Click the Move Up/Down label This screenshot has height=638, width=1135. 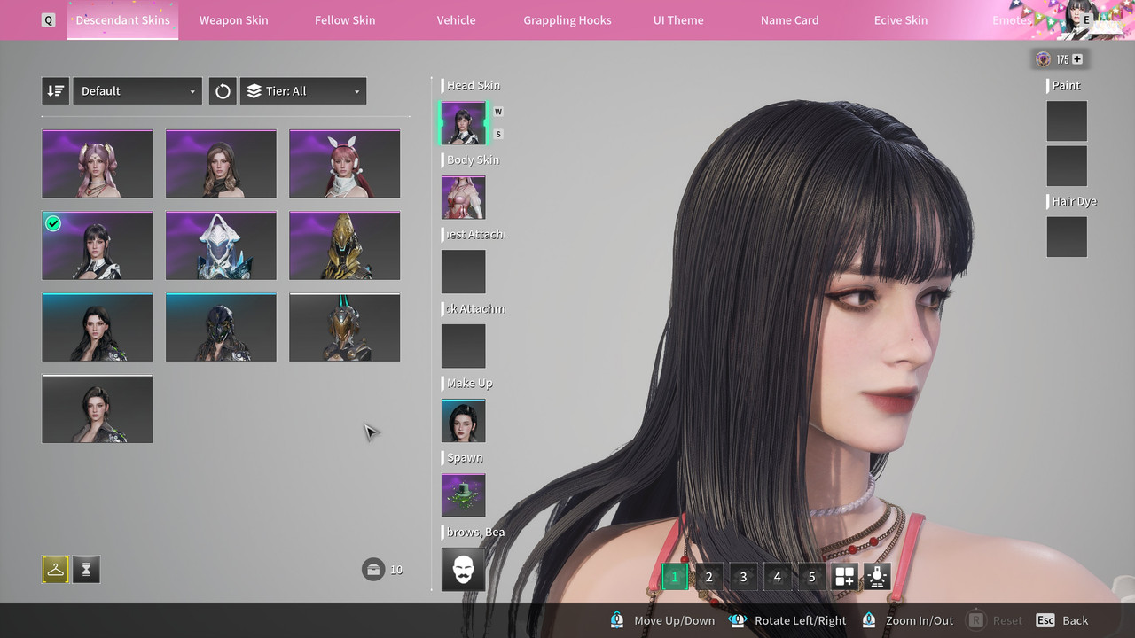coord(675,620)
